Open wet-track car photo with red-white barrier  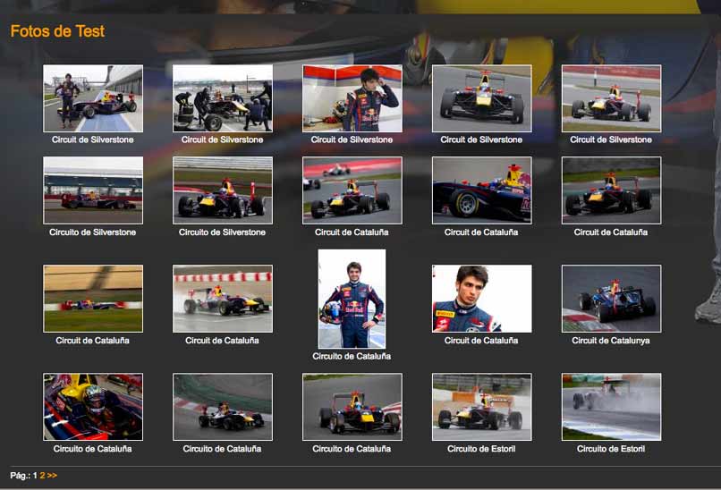[x=222, y=299]
